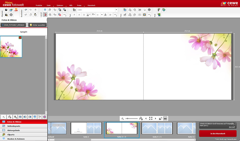
Task: Toggle underline text formatting
Action: 84,15
